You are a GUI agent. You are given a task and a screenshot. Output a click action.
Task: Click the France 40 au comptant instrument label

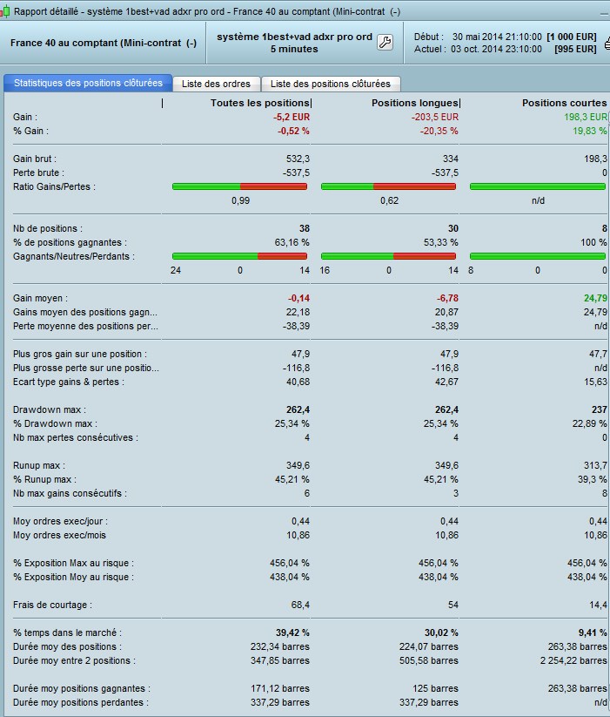pos(104,43)
